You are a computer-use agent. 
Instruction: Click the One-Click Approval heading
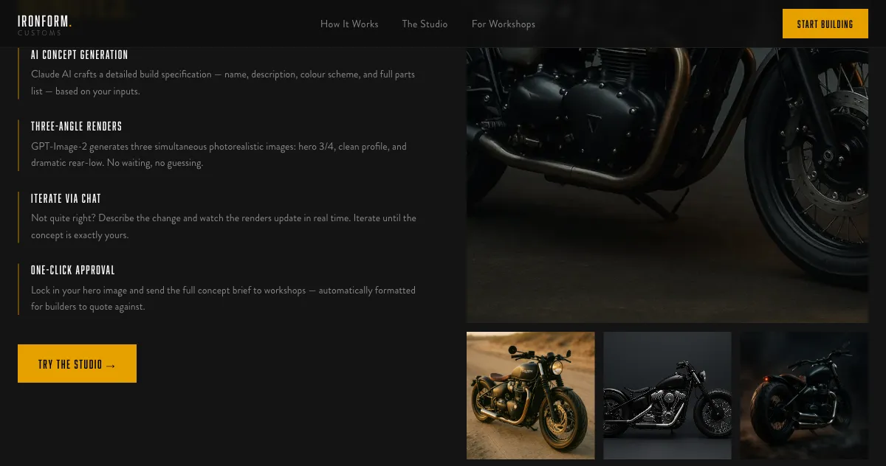coord(73,270)
